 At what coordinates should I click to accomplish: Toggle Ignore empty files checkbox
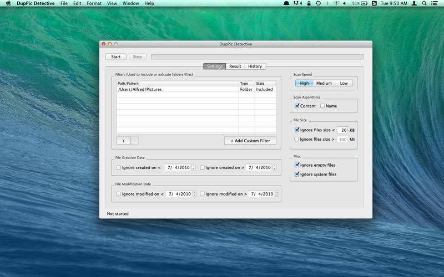(297, 165)
